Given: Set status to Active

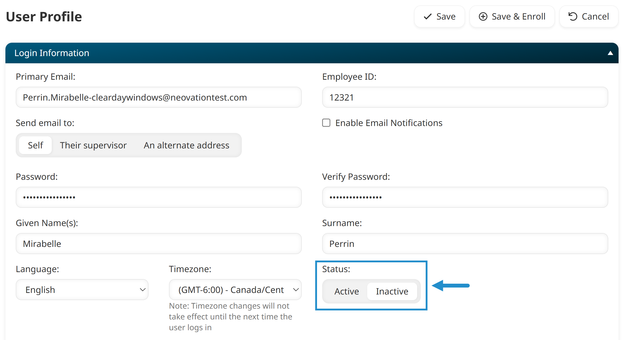Looking at the screenshot, I should [346, 291].
